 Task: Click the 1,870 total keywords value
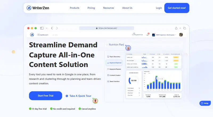tap(148, 97)
